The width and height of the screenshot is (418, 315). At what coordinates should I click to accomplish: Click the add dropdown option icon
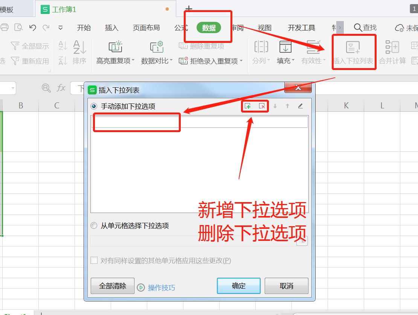[248, 106]
